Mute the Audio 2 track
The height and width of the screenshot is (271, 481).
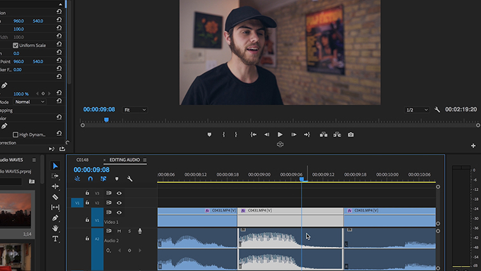click(118, 231)
